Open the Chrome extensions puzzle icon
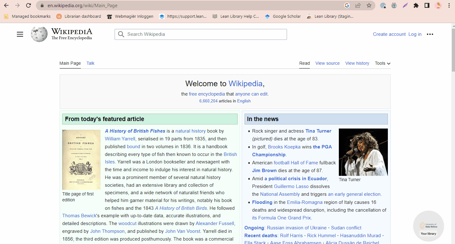Image resolution: width=455 pixels, height=244 pixels. 416,5
